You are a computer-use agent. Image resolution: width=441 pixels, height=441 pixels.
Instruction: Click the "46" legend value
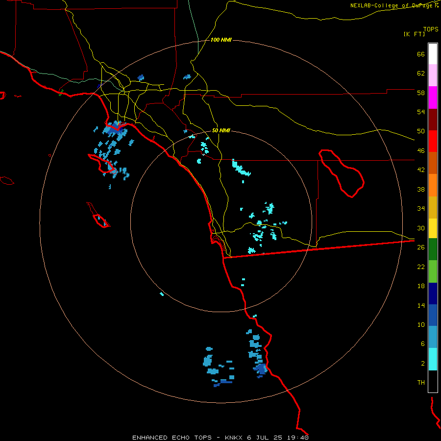tap(421, 151)
